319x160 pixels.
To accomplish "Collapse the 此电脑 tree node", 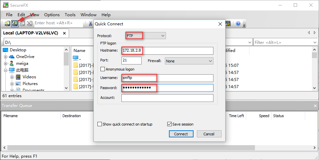I will click(x=5, y=70).
